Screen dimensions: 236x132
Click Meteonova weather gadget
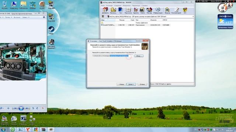(x=225, y=22)
